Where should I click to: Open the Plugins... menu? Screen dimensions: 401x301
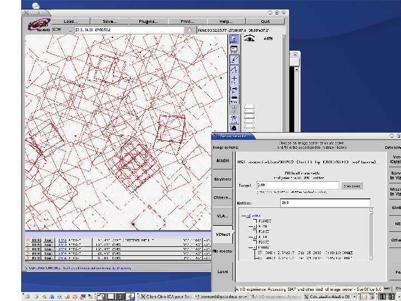(149, 21)
